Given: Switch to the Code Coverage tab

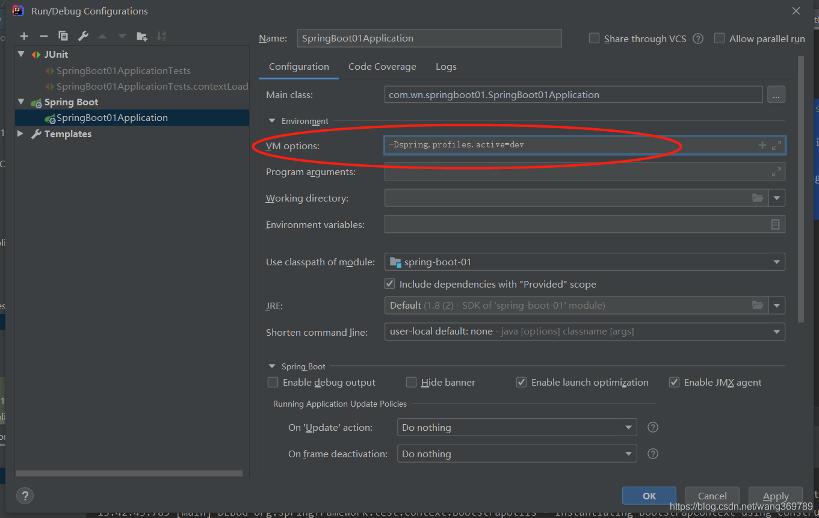Looking at the screenshot, I should [382, 67].
